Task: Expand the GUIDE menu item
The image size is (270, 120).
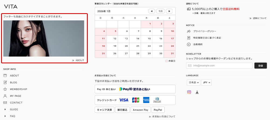Action: 5,109
